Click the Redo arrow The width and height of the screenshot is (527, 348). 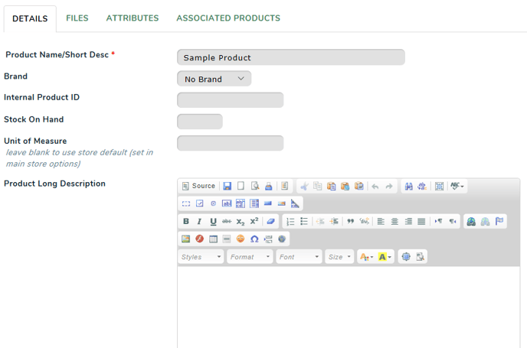coord(389,186)
